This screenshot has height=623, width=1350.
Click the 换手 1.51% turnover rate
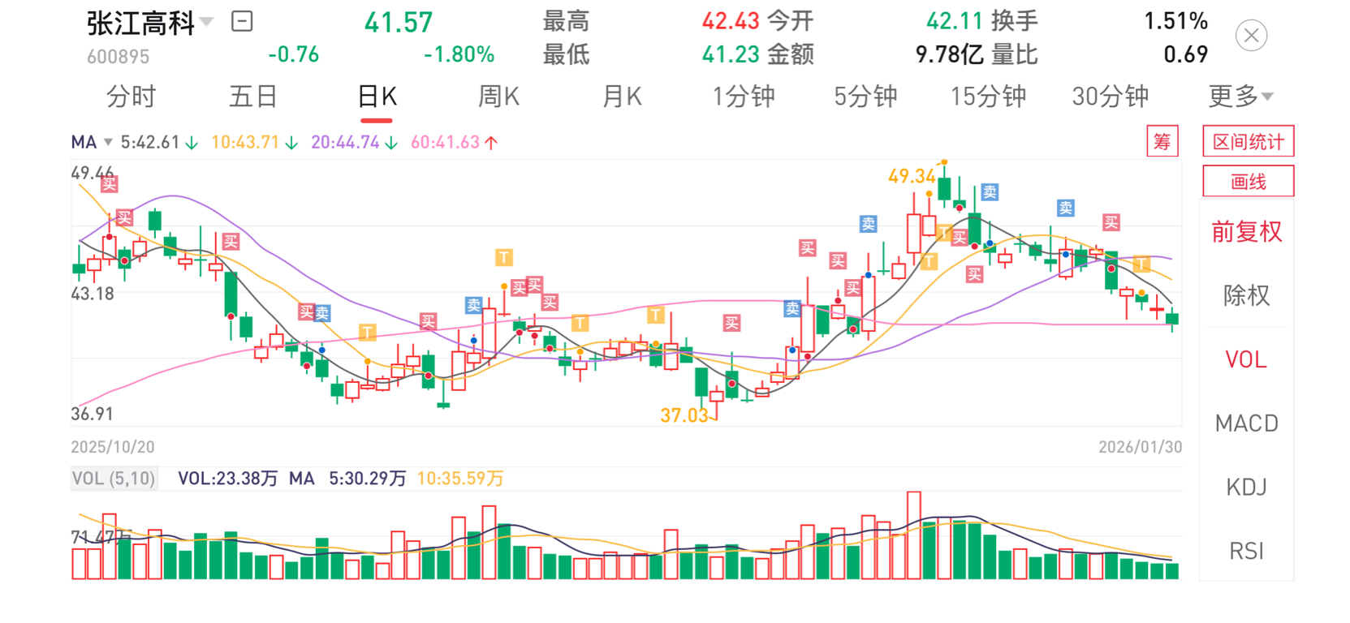click(x=1175, y=21)
